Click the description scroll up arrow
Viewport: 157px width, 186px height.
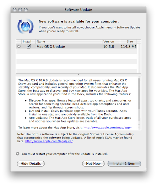139,124
